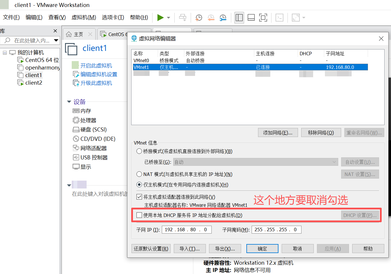
Task: Click 编辑虚拟机设置 link
Action: click(99, 74)
